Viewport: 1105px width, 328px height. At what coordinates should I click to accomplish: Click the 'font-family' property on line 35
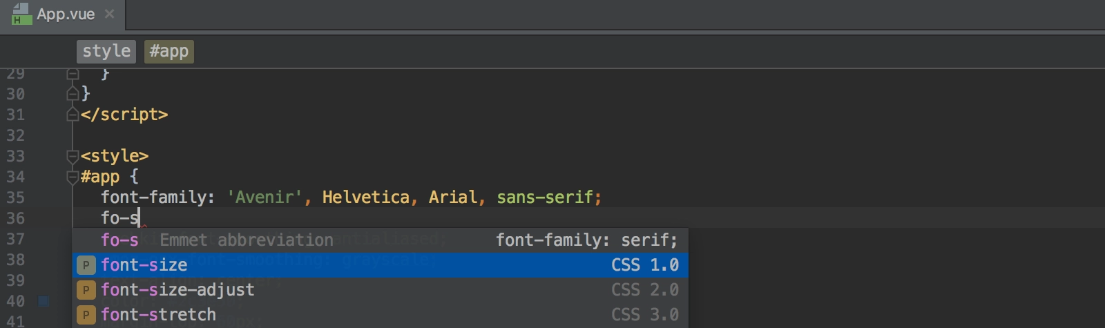coord(154,197)
